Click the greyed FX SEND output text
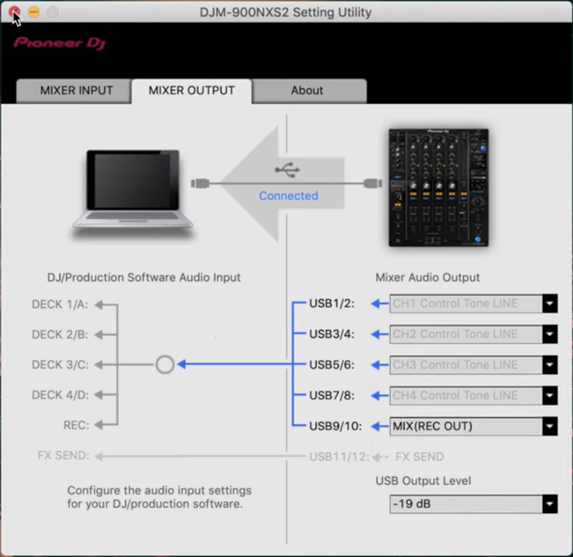This screenshot has width=573, height=557. pos(419,457)
